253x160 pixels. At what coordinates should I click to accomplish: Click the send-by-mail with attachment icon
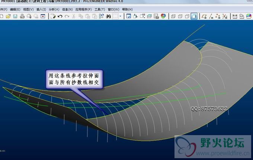point(29,16)
